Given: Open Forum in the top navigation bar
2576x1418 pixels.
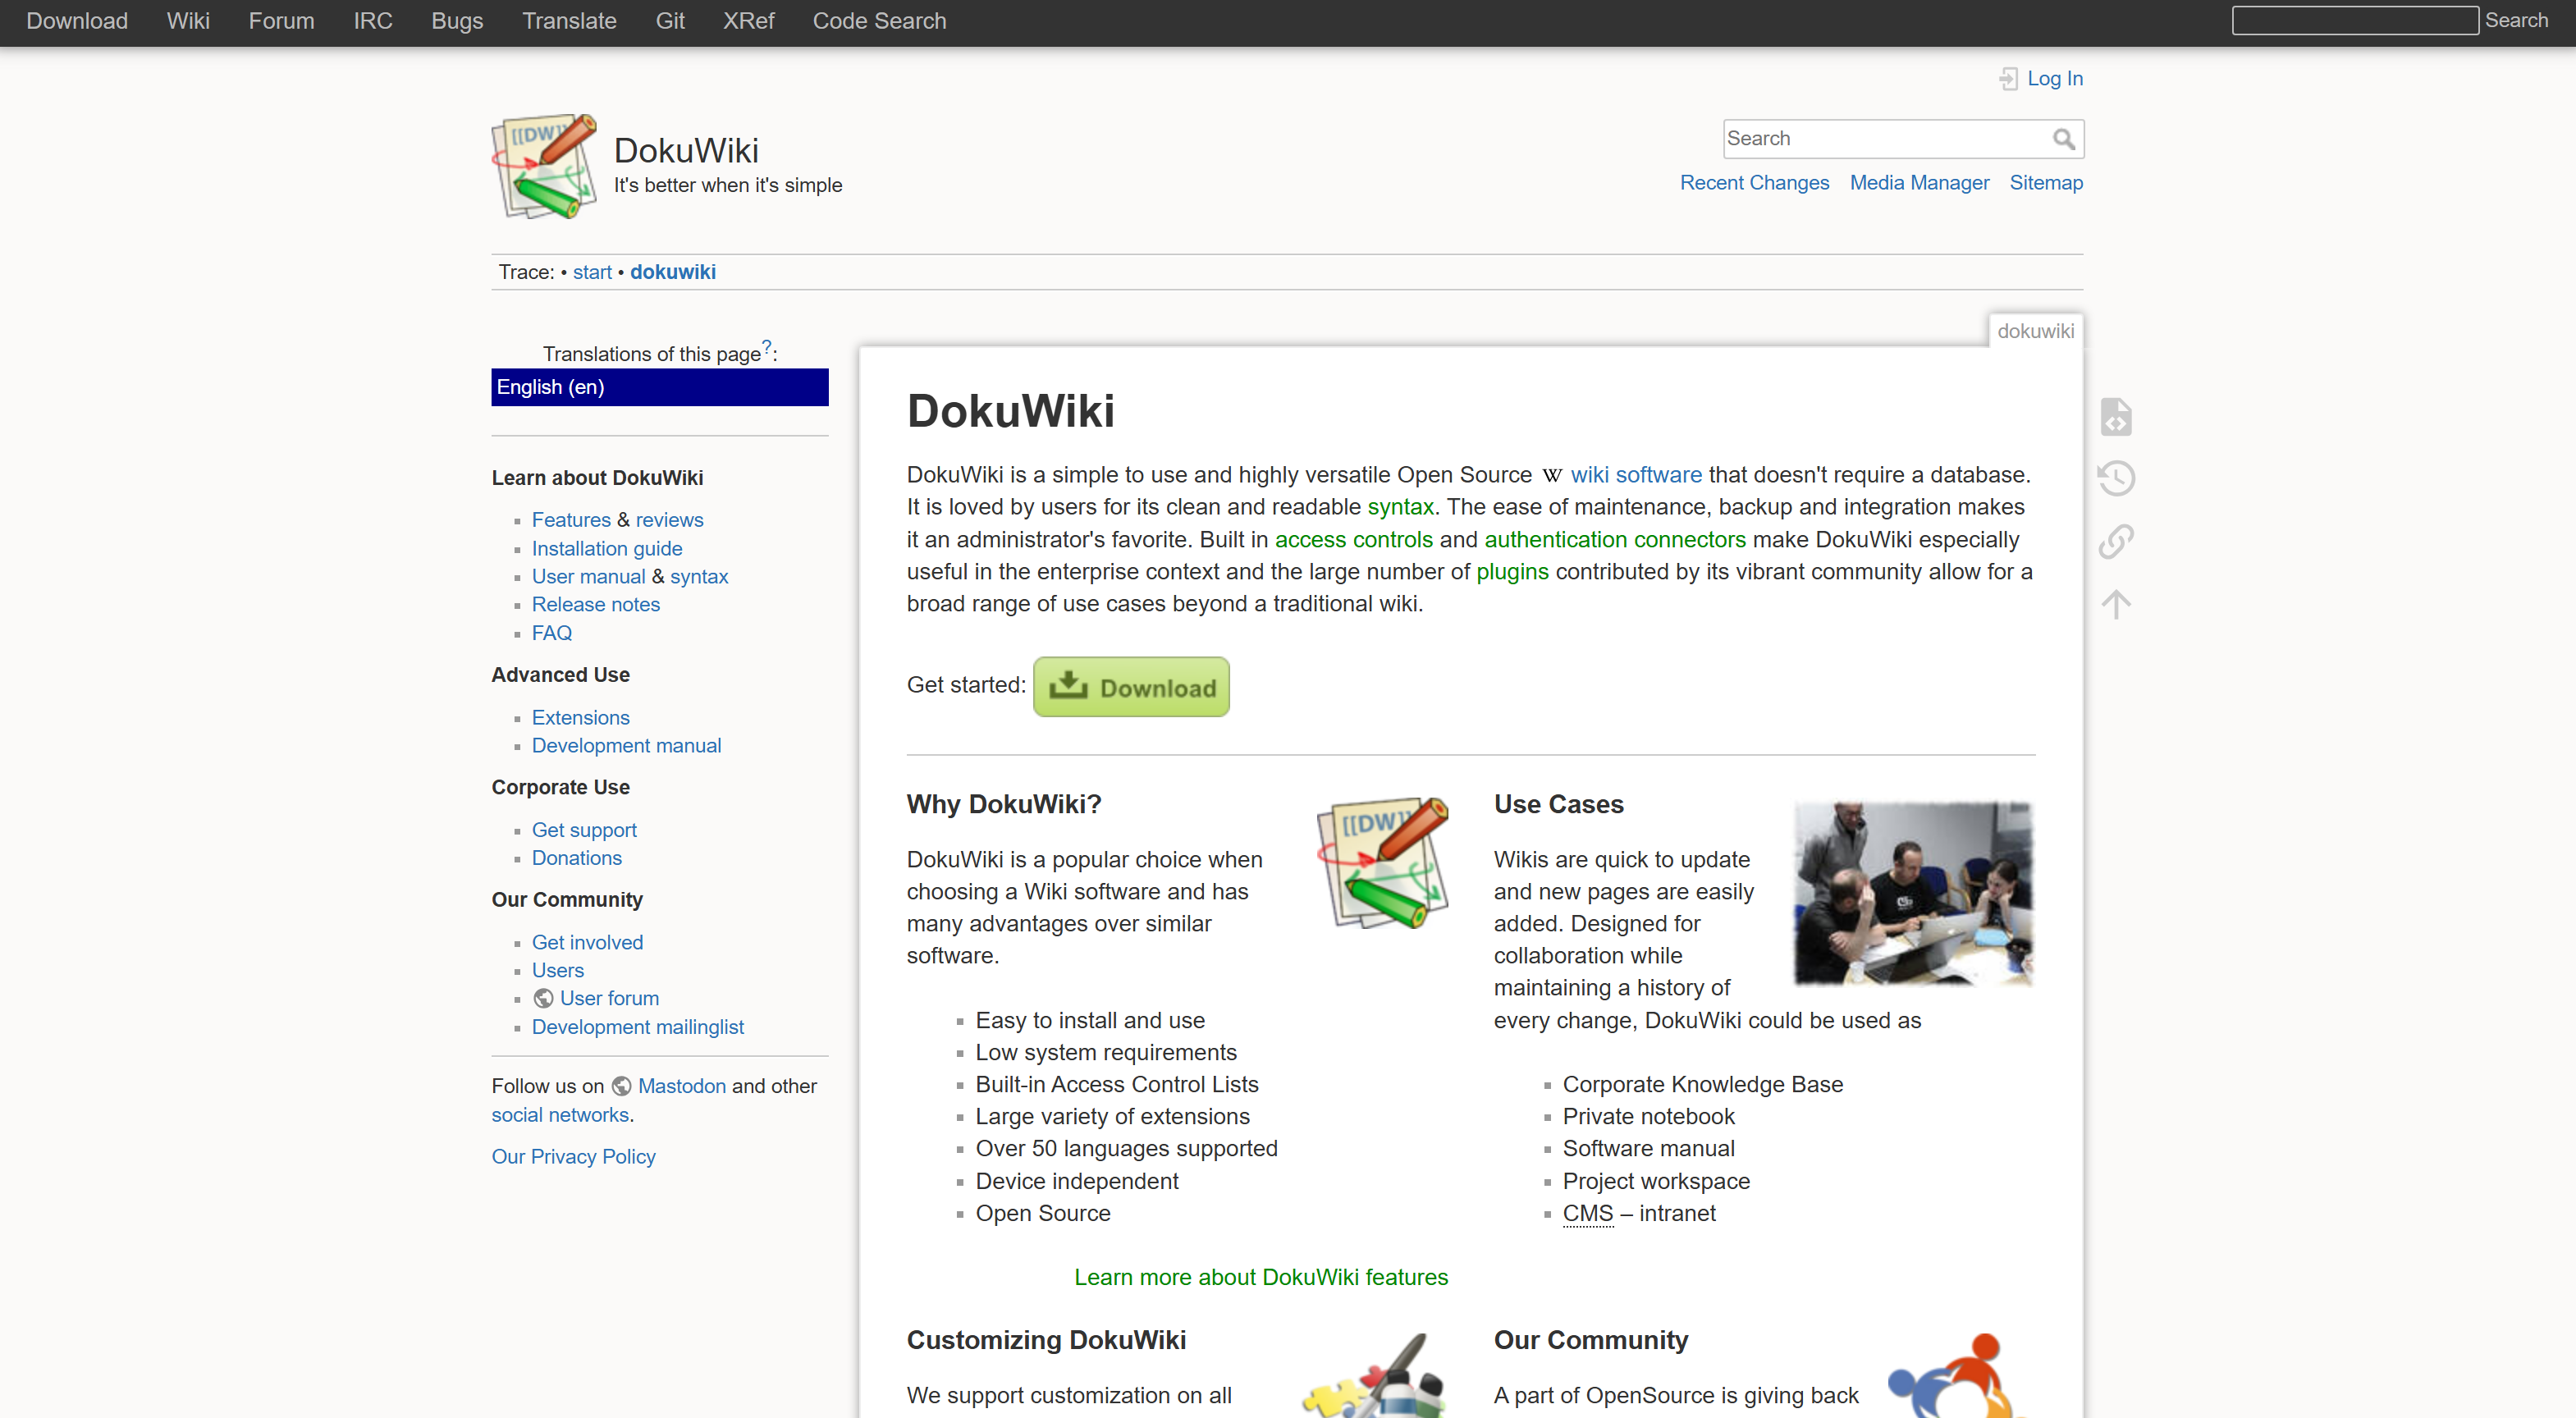Looking at the screenshot, I should click(x=281, y=21).
